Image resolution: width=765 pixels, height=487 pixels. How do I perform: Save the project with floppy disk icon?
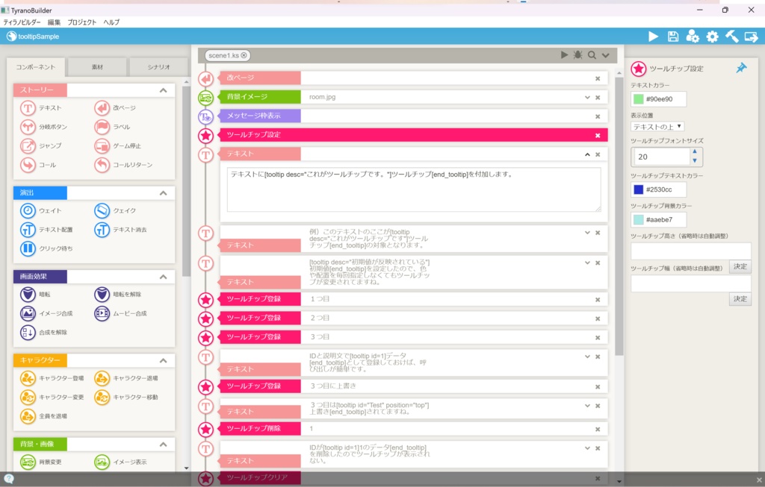[673, 36]
